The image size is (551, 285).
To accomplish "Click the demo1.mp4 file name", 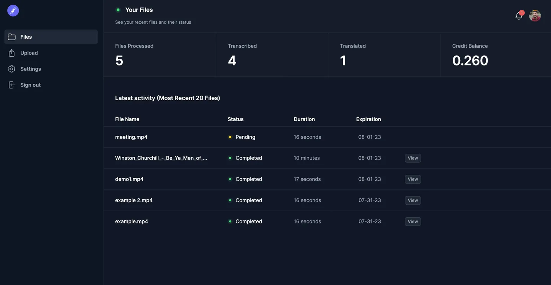I will tap(129, 179).
